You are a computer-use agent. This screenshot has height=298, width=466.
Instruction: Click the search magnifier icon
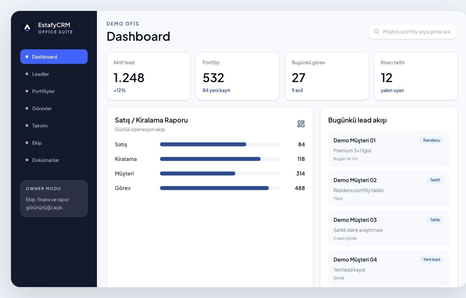click(376, 31)
